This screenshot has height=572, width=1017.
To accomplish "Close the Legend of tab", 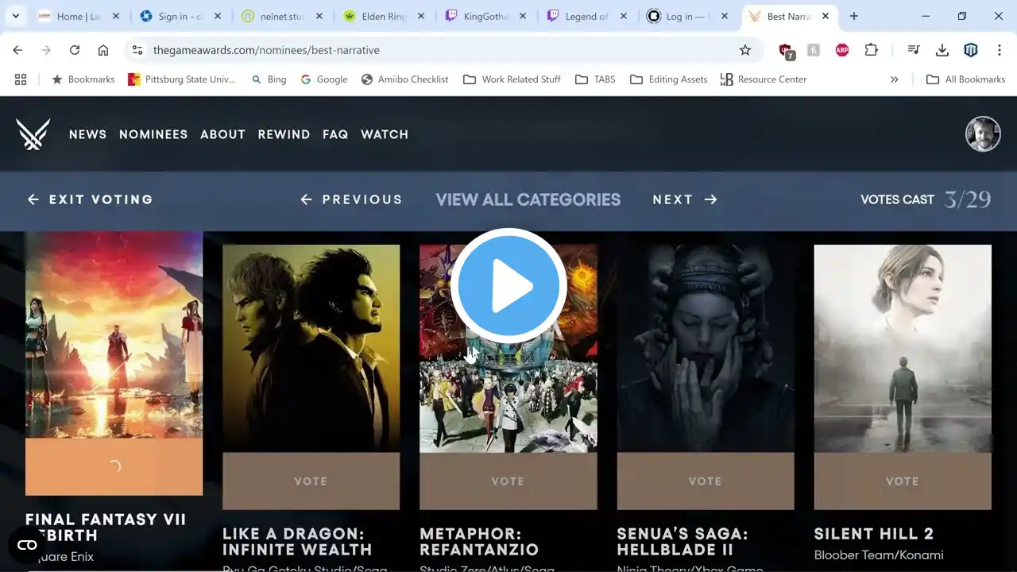I will [x=624, y=16].
